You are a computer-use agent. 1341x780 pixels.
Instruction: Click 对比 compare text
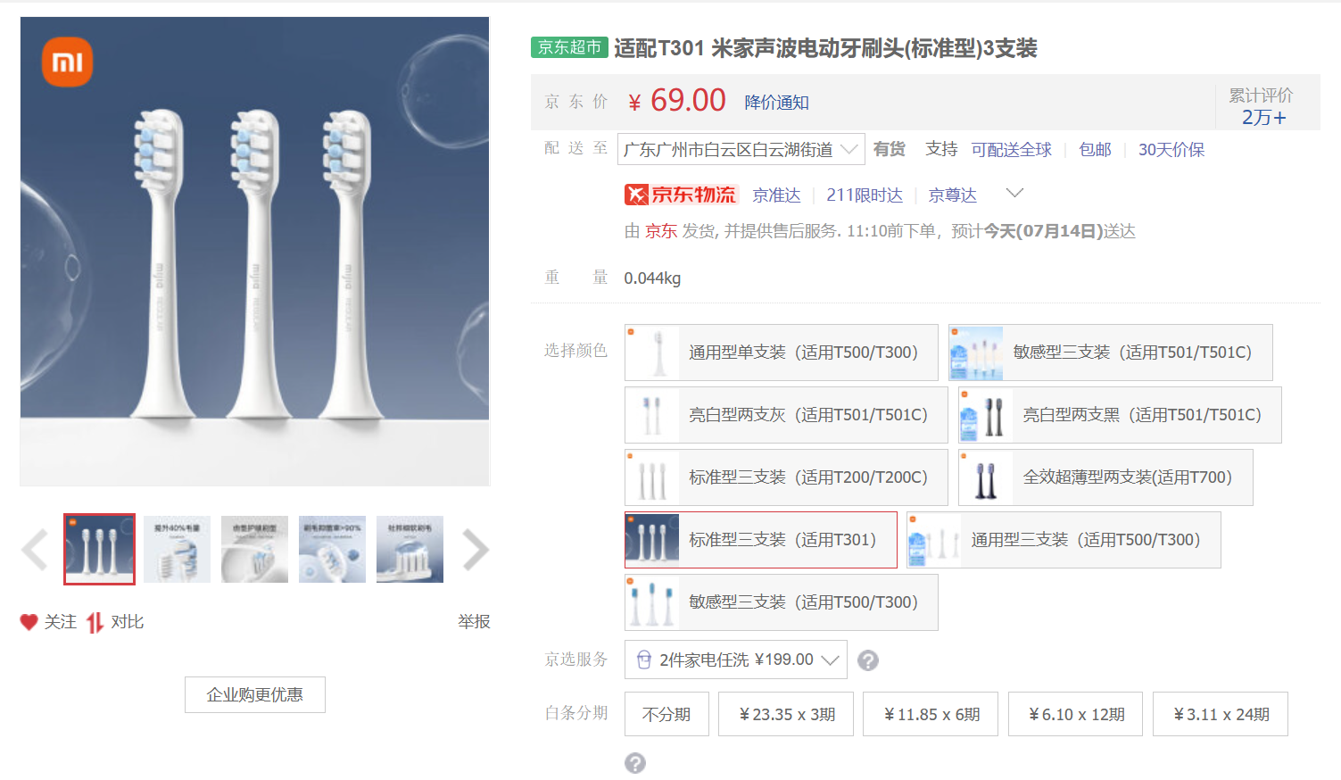pyautogui.click(x=128, y=622)
